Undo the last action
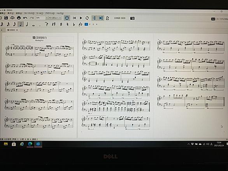Viewport: 228px width, 171px height. (25, 18)
